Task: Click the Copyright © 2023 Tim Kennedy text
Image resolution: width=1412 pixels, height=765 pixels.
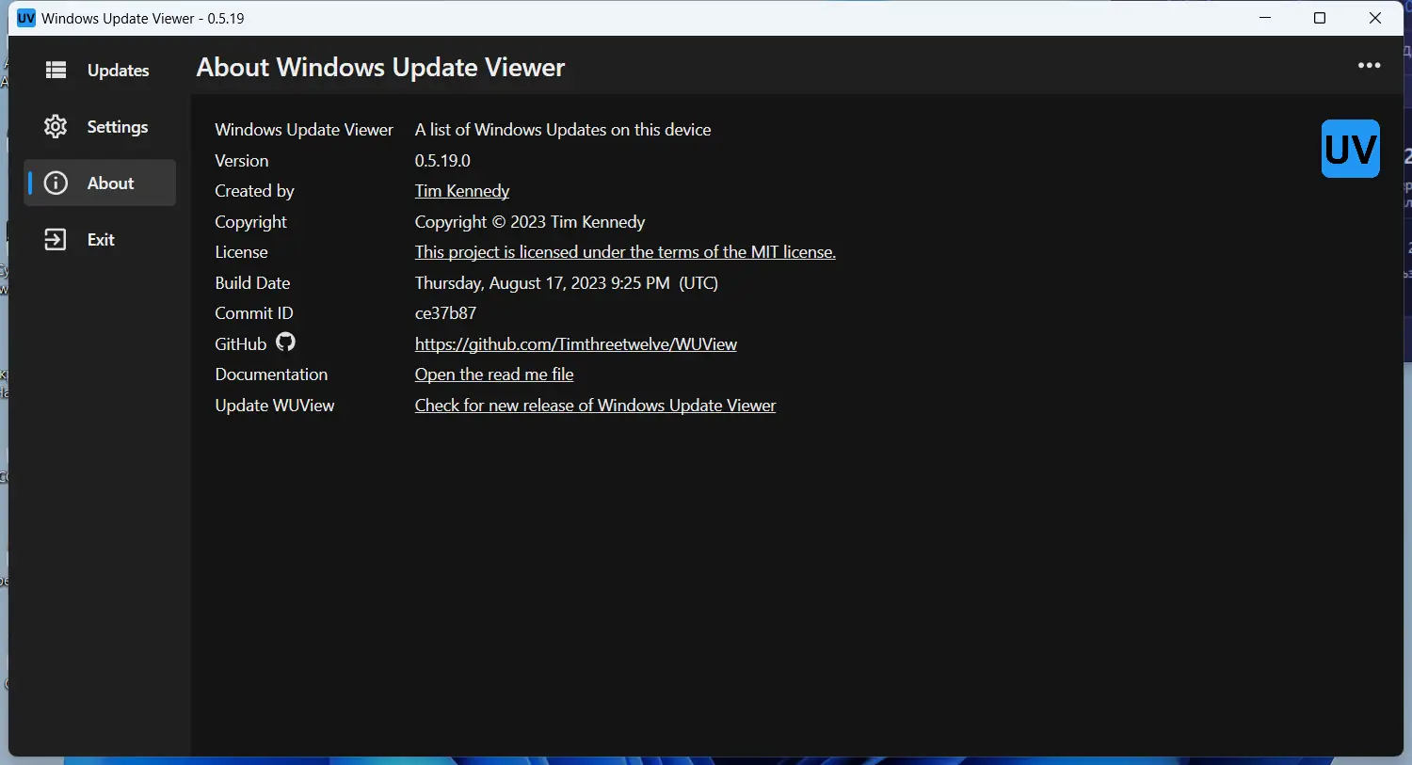Action: pyautogui.click(x=530, y=222)
